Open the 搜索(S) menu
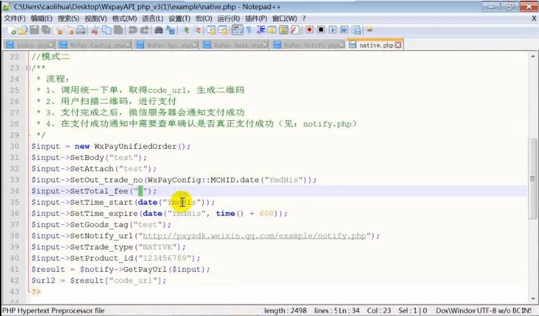The image size is (539, 316). (69, 19)
